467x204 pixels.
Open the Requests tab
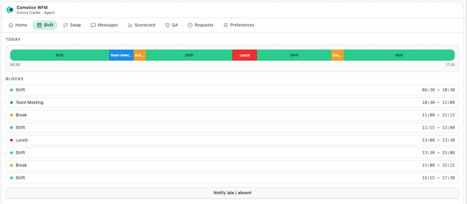click(201, 25)
